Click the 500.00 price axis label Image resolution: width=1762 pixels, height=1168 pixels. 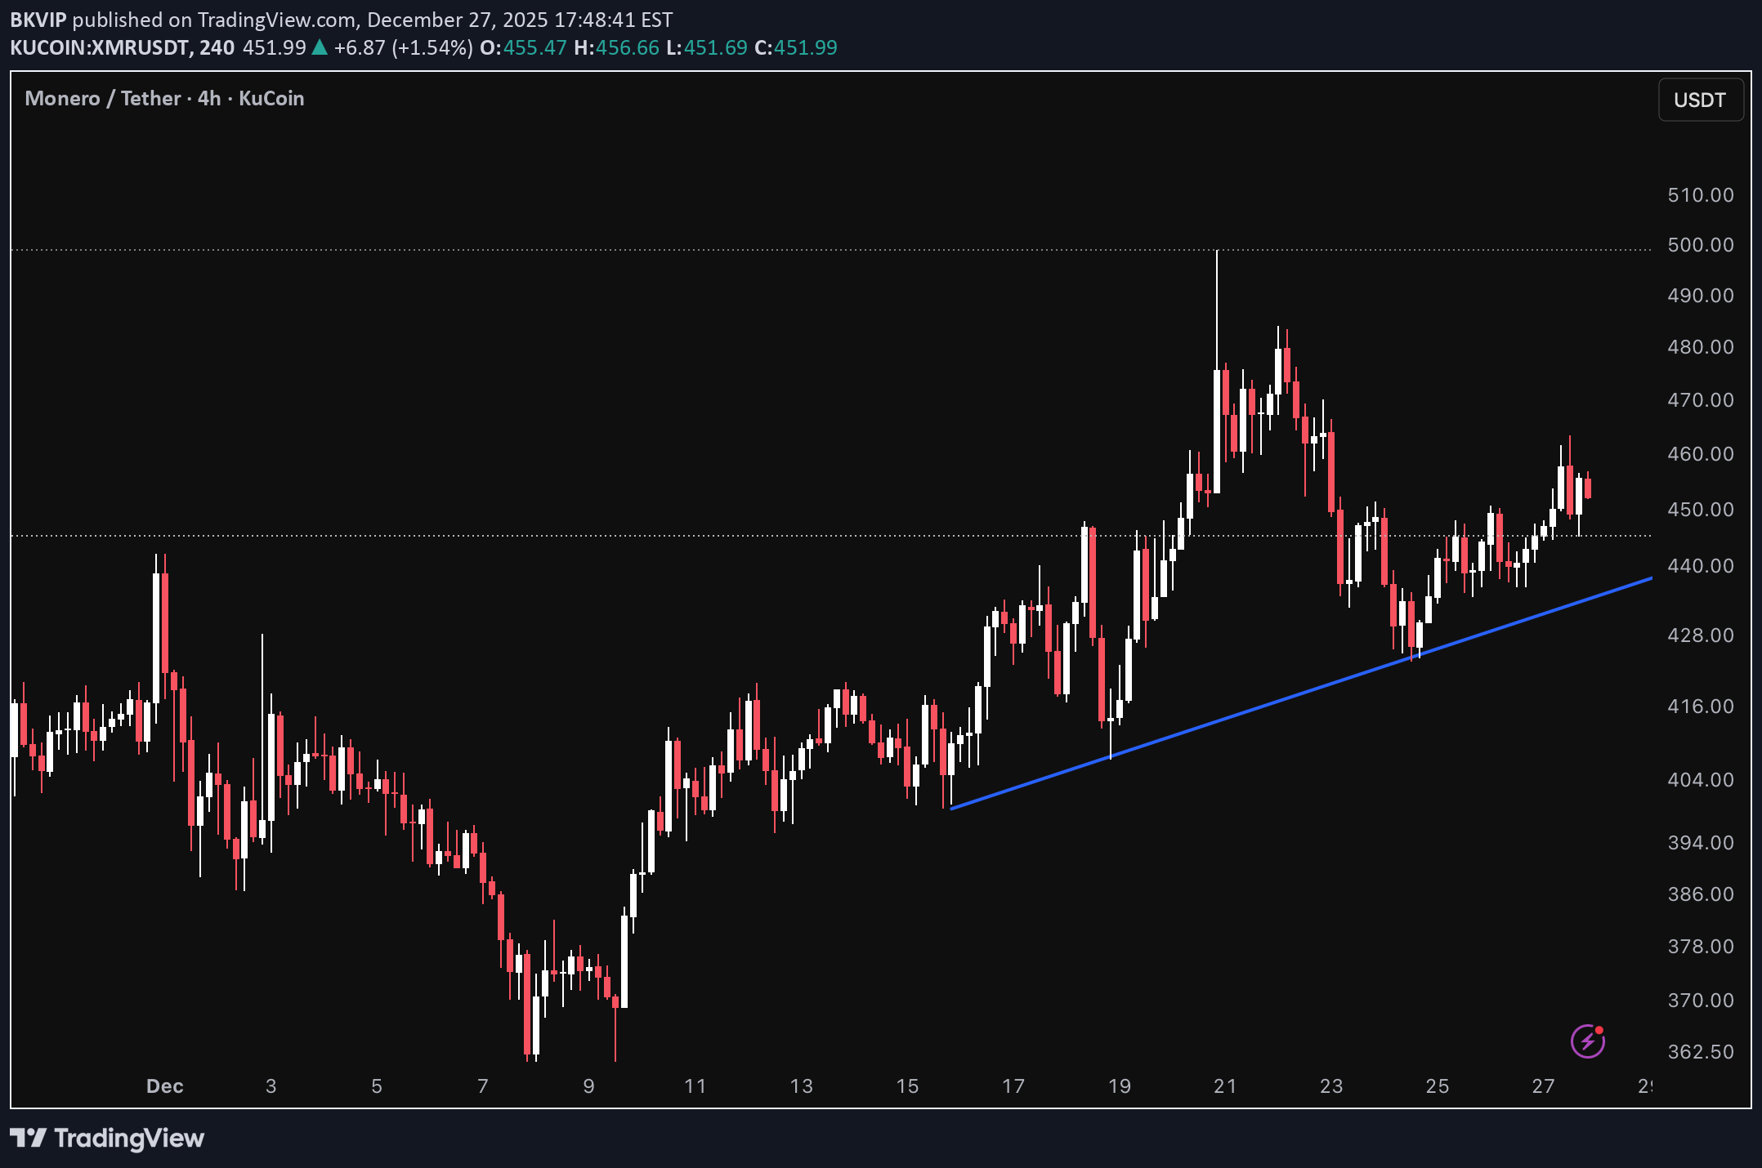tap(1700, 245)
